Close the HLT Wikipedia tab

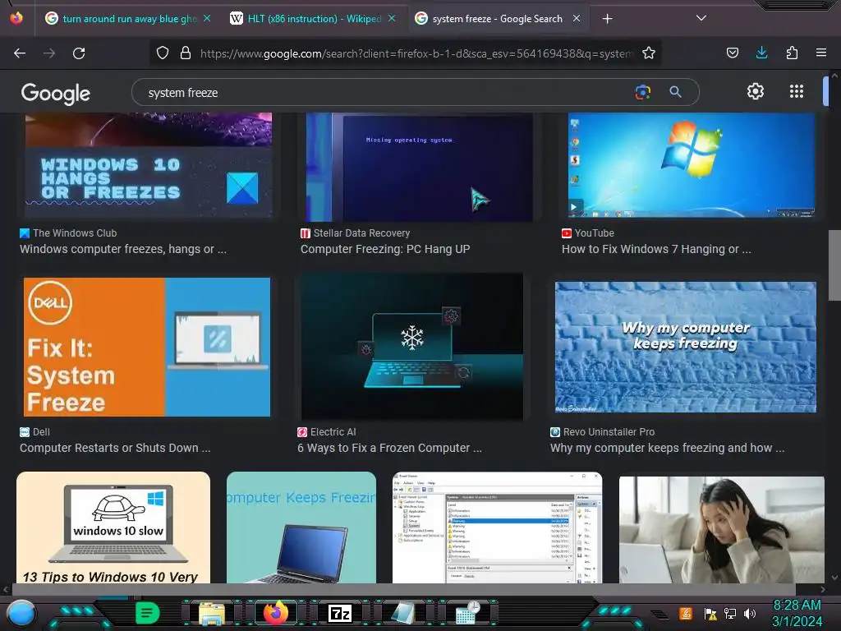coord(392,18)
